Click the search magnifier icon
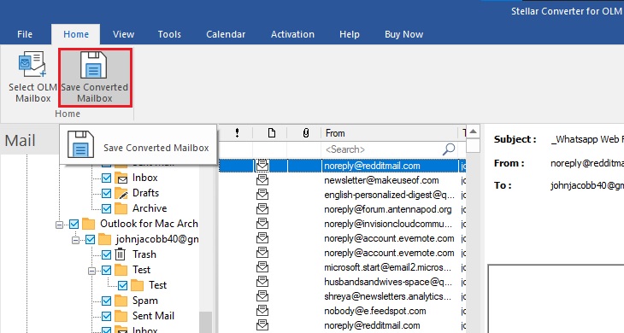 point(449,149)
